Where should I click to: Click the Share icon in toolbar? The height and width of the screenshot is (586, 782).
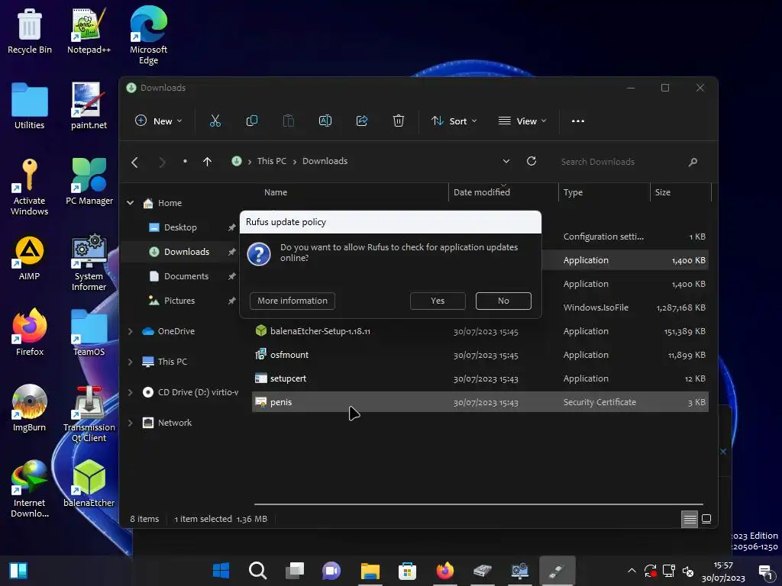point(361,121)
